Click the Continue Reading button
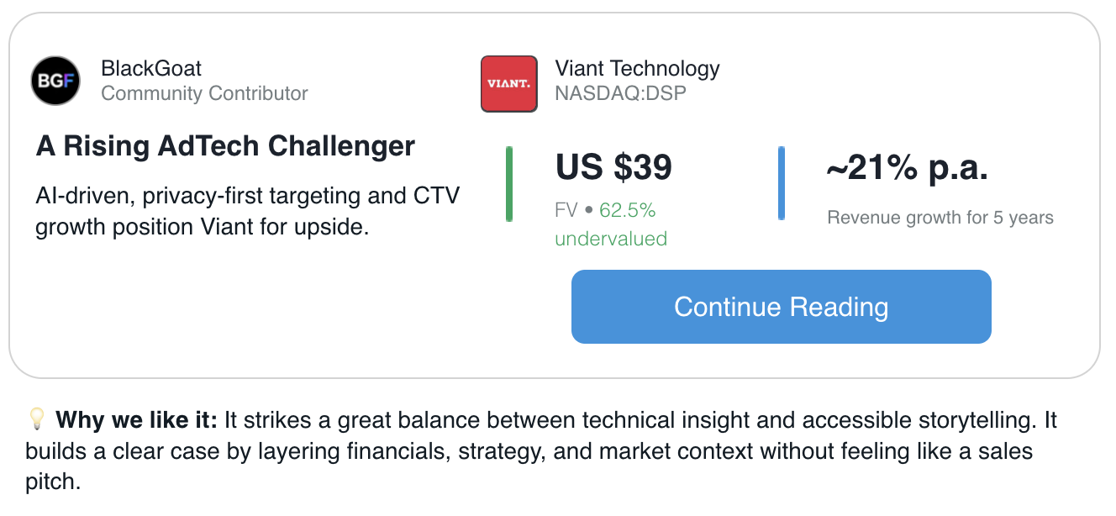The image size is (1116, 516). [x=782, y=307]
